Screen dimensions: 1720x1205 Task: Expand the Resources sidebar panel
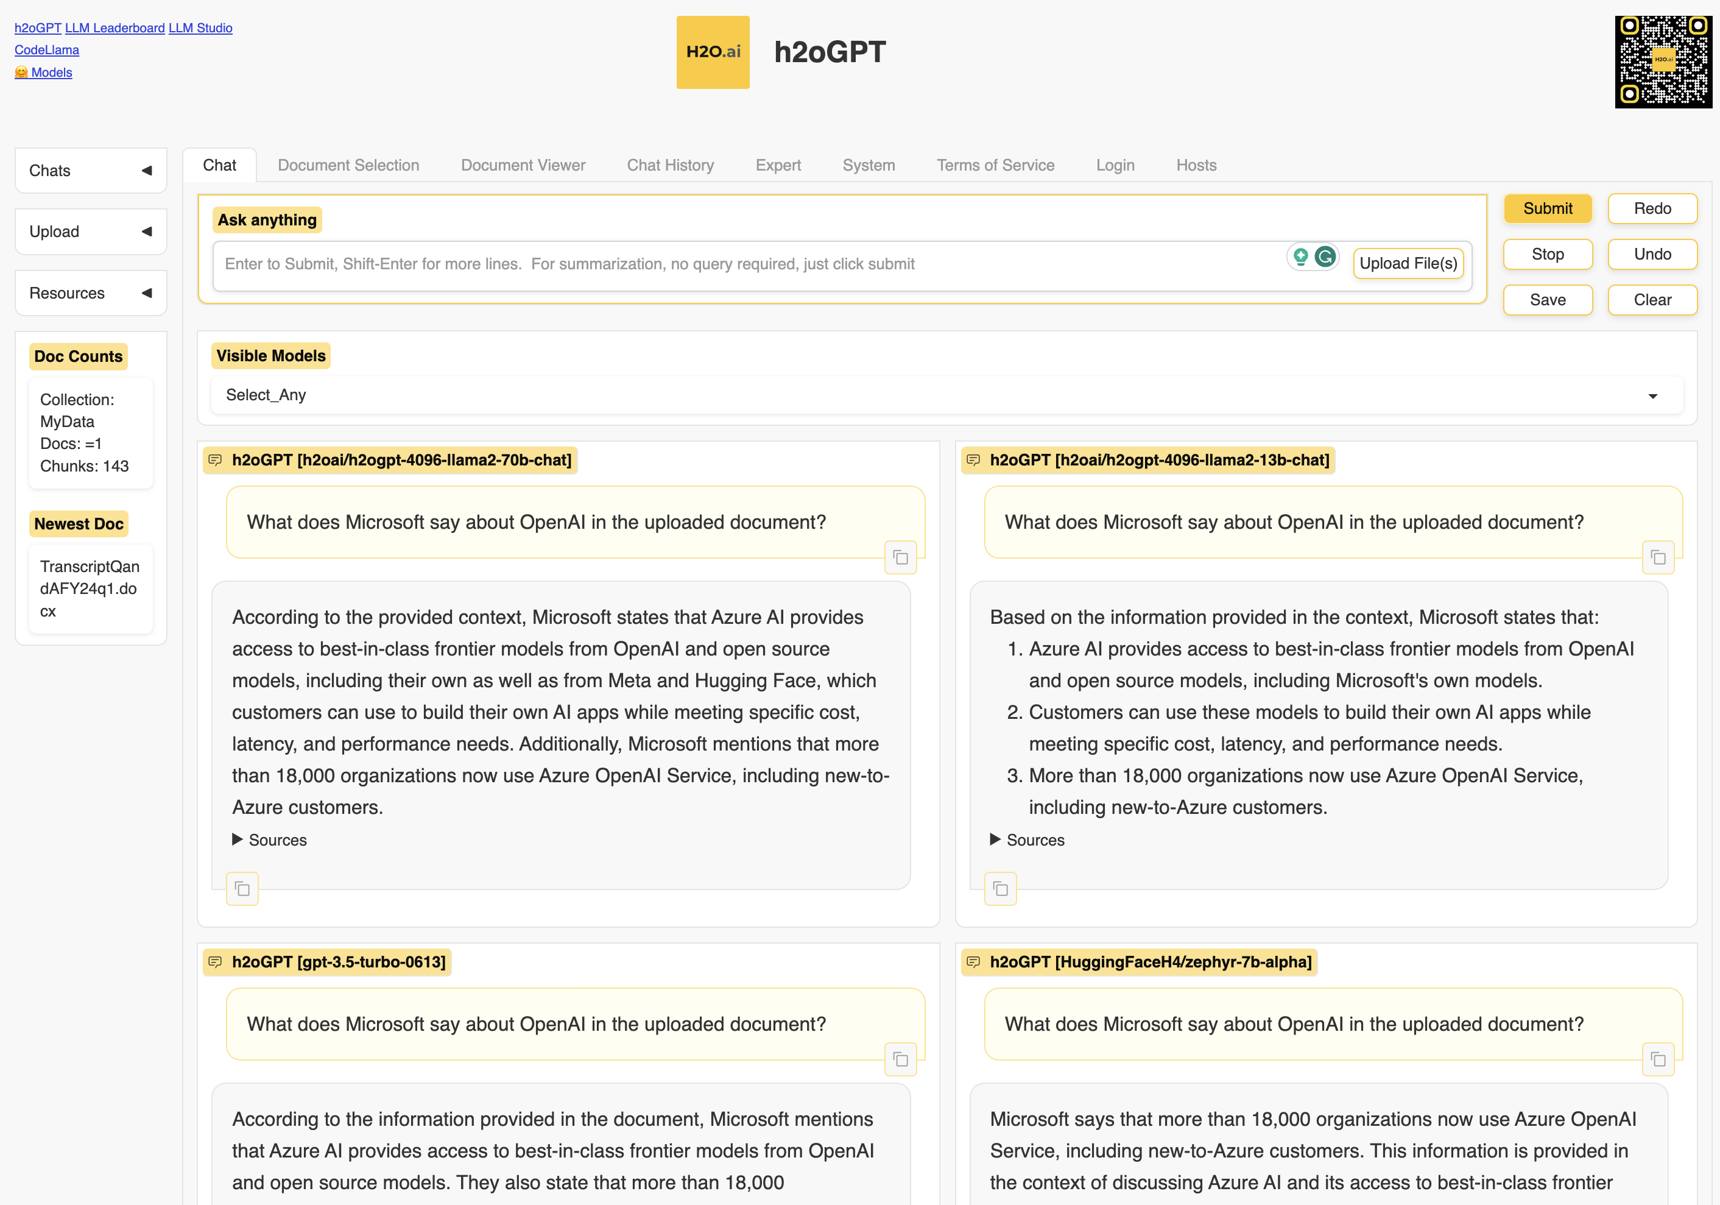[91, 293]
